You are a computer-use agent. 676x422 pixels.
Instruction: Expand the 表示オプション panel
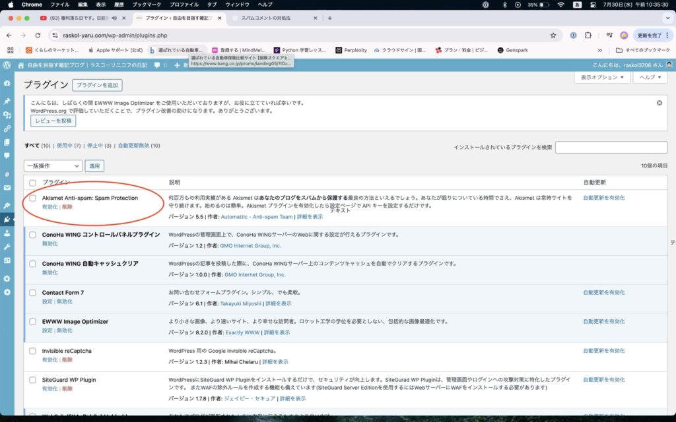click(x=602, y=78)
